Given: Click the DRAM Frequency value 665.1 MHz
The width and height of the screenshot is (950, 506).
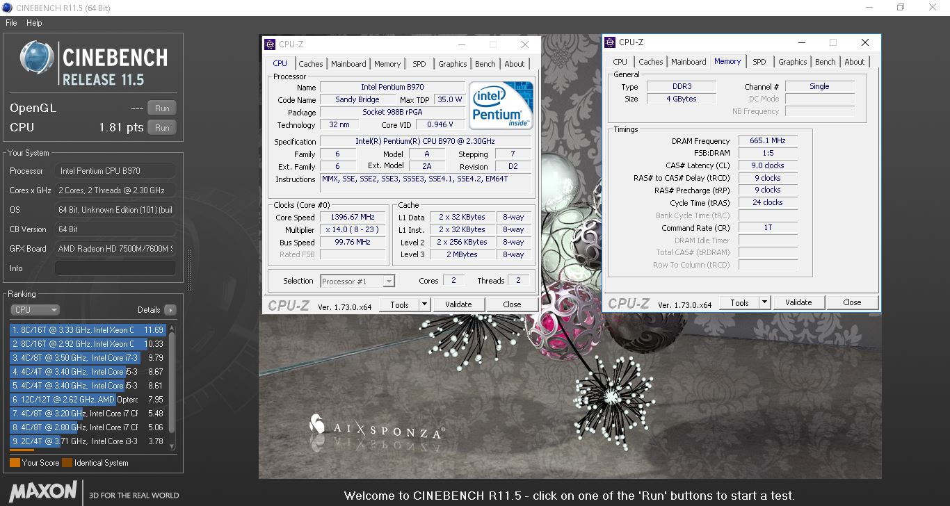Looking at the screenshot, I should point(768,141).
